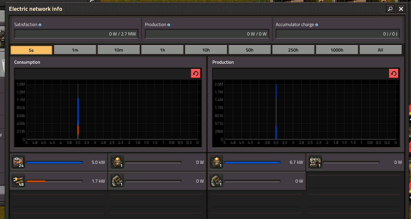This screenshot has height=219, width=411.
Task: Click the 0 W value of the Production coil entry
Action: pyautogui.click(x=299, y=181)
